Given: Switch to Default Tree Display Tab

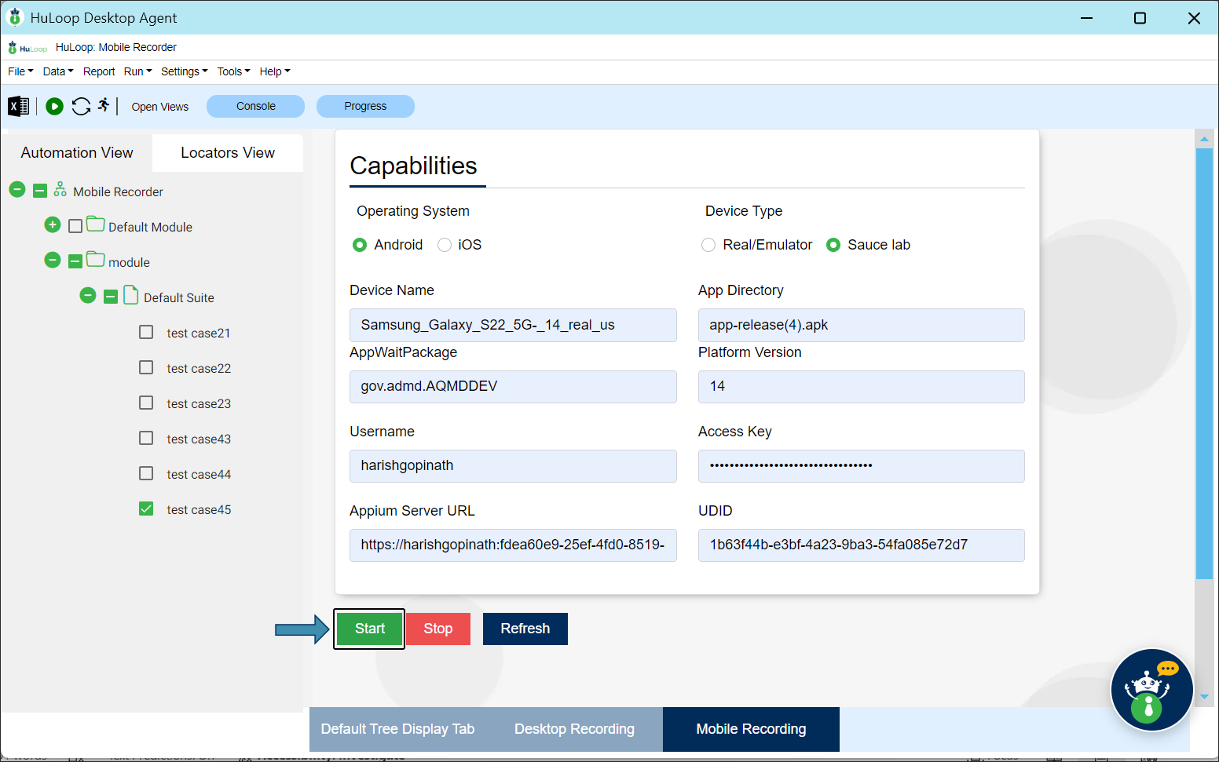Looking at the screenshot, I should coord(397,729).
